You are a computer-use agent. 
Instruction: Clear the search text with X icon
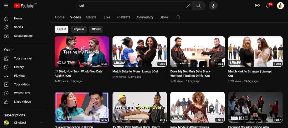click(x=188, y=6)
